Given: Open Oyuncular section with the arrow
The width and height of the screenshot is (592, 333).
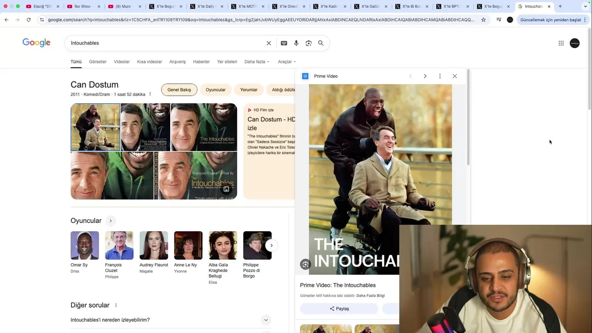Looking at the screenshot, I should pyautogui.click(x=111, y=221).
